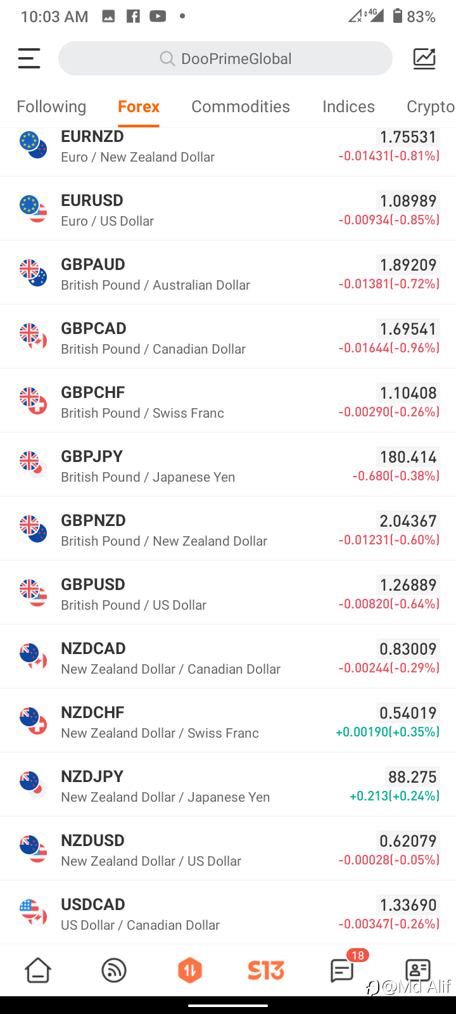
Task: Open the Indices tab
Action: (348, 106)
